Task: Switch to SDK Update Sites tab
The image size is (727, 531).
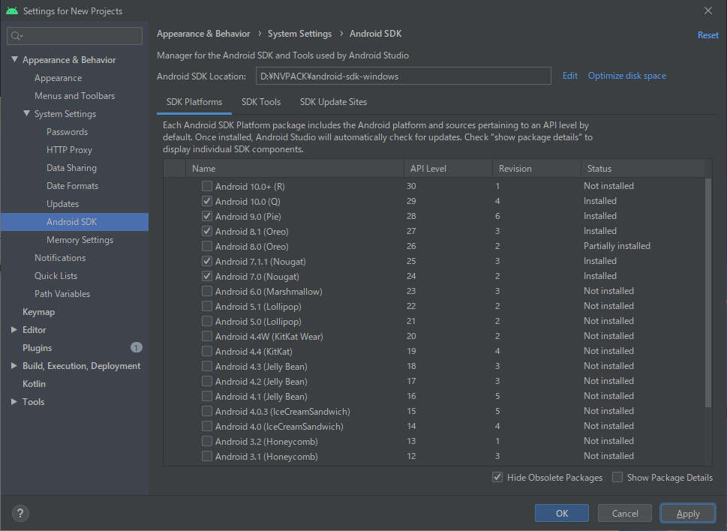Action: [x=333, y=102]
